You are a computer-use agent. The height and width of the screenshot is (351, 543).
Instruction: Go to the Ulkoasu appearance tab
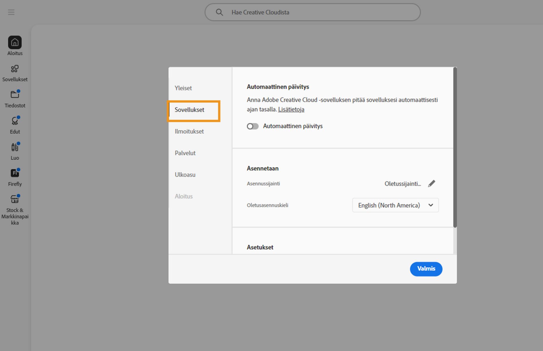185,175
